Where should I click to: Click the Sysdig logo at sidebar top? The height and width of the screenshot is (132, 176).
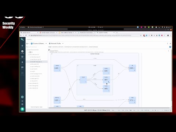point(22,39)
